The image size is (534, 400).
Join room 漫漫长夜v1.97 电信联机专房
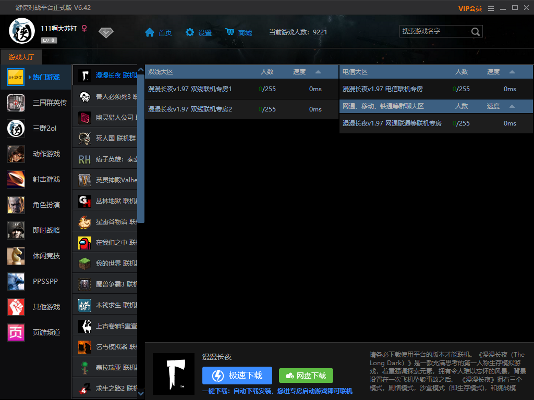point(436,89)
